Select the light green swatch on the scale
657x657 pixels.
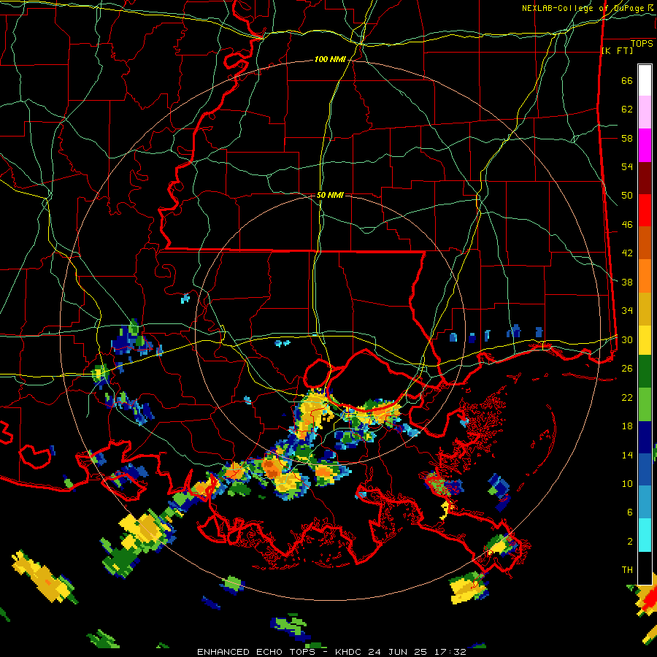645,404
